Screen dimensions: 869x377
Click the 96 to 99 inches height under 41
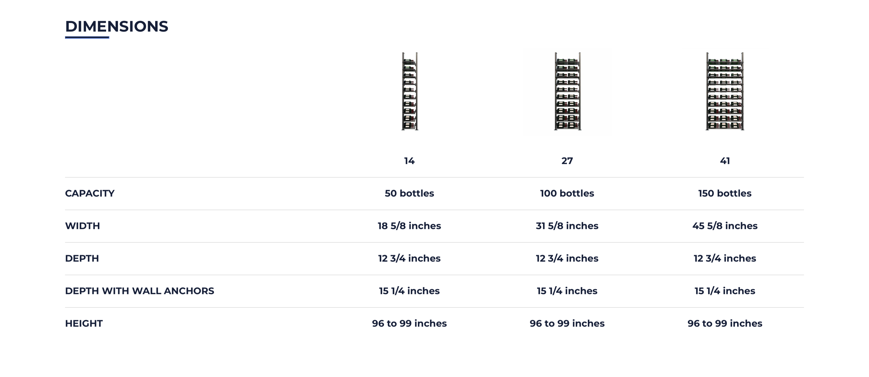click(x=725, y=323)
